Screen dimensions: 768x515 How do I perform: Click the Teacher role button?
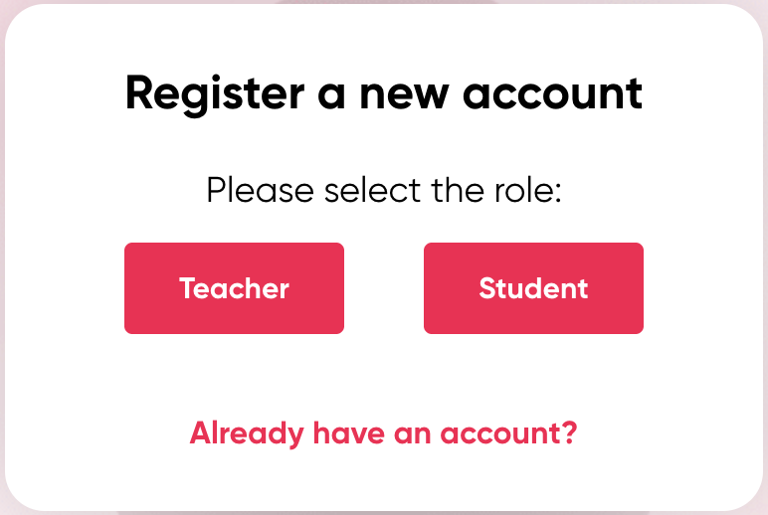234,288
